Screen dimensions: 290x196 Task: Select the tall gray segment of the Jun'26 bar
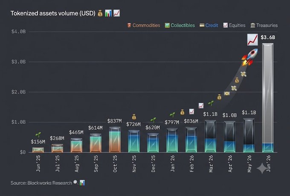pyautogui.click(x=268, y=93)
